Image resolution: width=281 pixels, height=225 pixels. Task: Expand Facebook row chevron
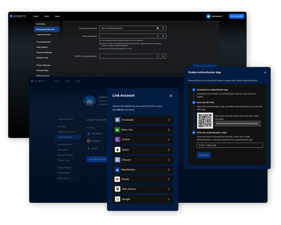point(169,120)
